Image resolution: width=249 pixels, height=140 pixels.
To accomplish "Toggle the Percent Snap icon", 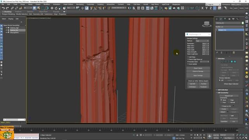I will [100, 8].
